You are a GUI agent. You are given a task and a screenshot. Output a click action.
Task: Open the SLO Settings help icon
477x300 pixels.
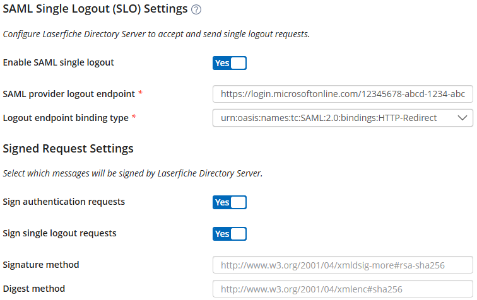pyautogui.click(x=196, y=9)
